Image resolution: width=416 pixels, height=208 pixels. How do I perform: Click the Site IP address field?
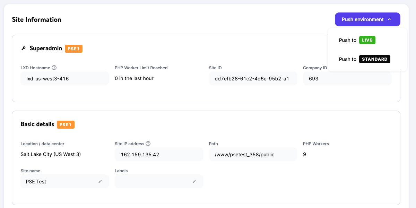pos(159,154)
